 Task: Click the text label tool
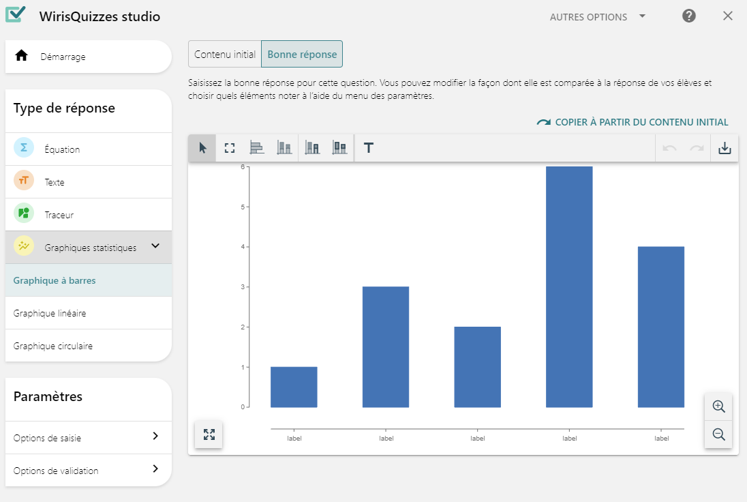point(369,148)
